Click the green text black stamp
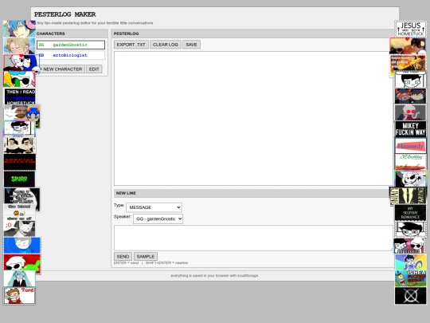The height and width of the screenshot is (323, 430). [19, 179]
